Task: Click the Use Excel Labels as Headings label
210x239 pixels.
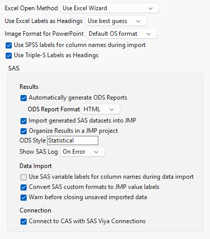Action: click(x=44, y=21)
